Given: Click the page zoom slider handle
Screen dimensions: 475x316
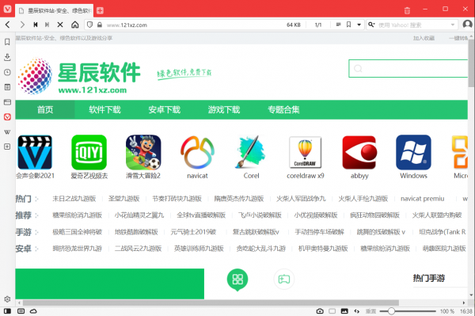Looking at the screenshot, I should coord(391,311).
